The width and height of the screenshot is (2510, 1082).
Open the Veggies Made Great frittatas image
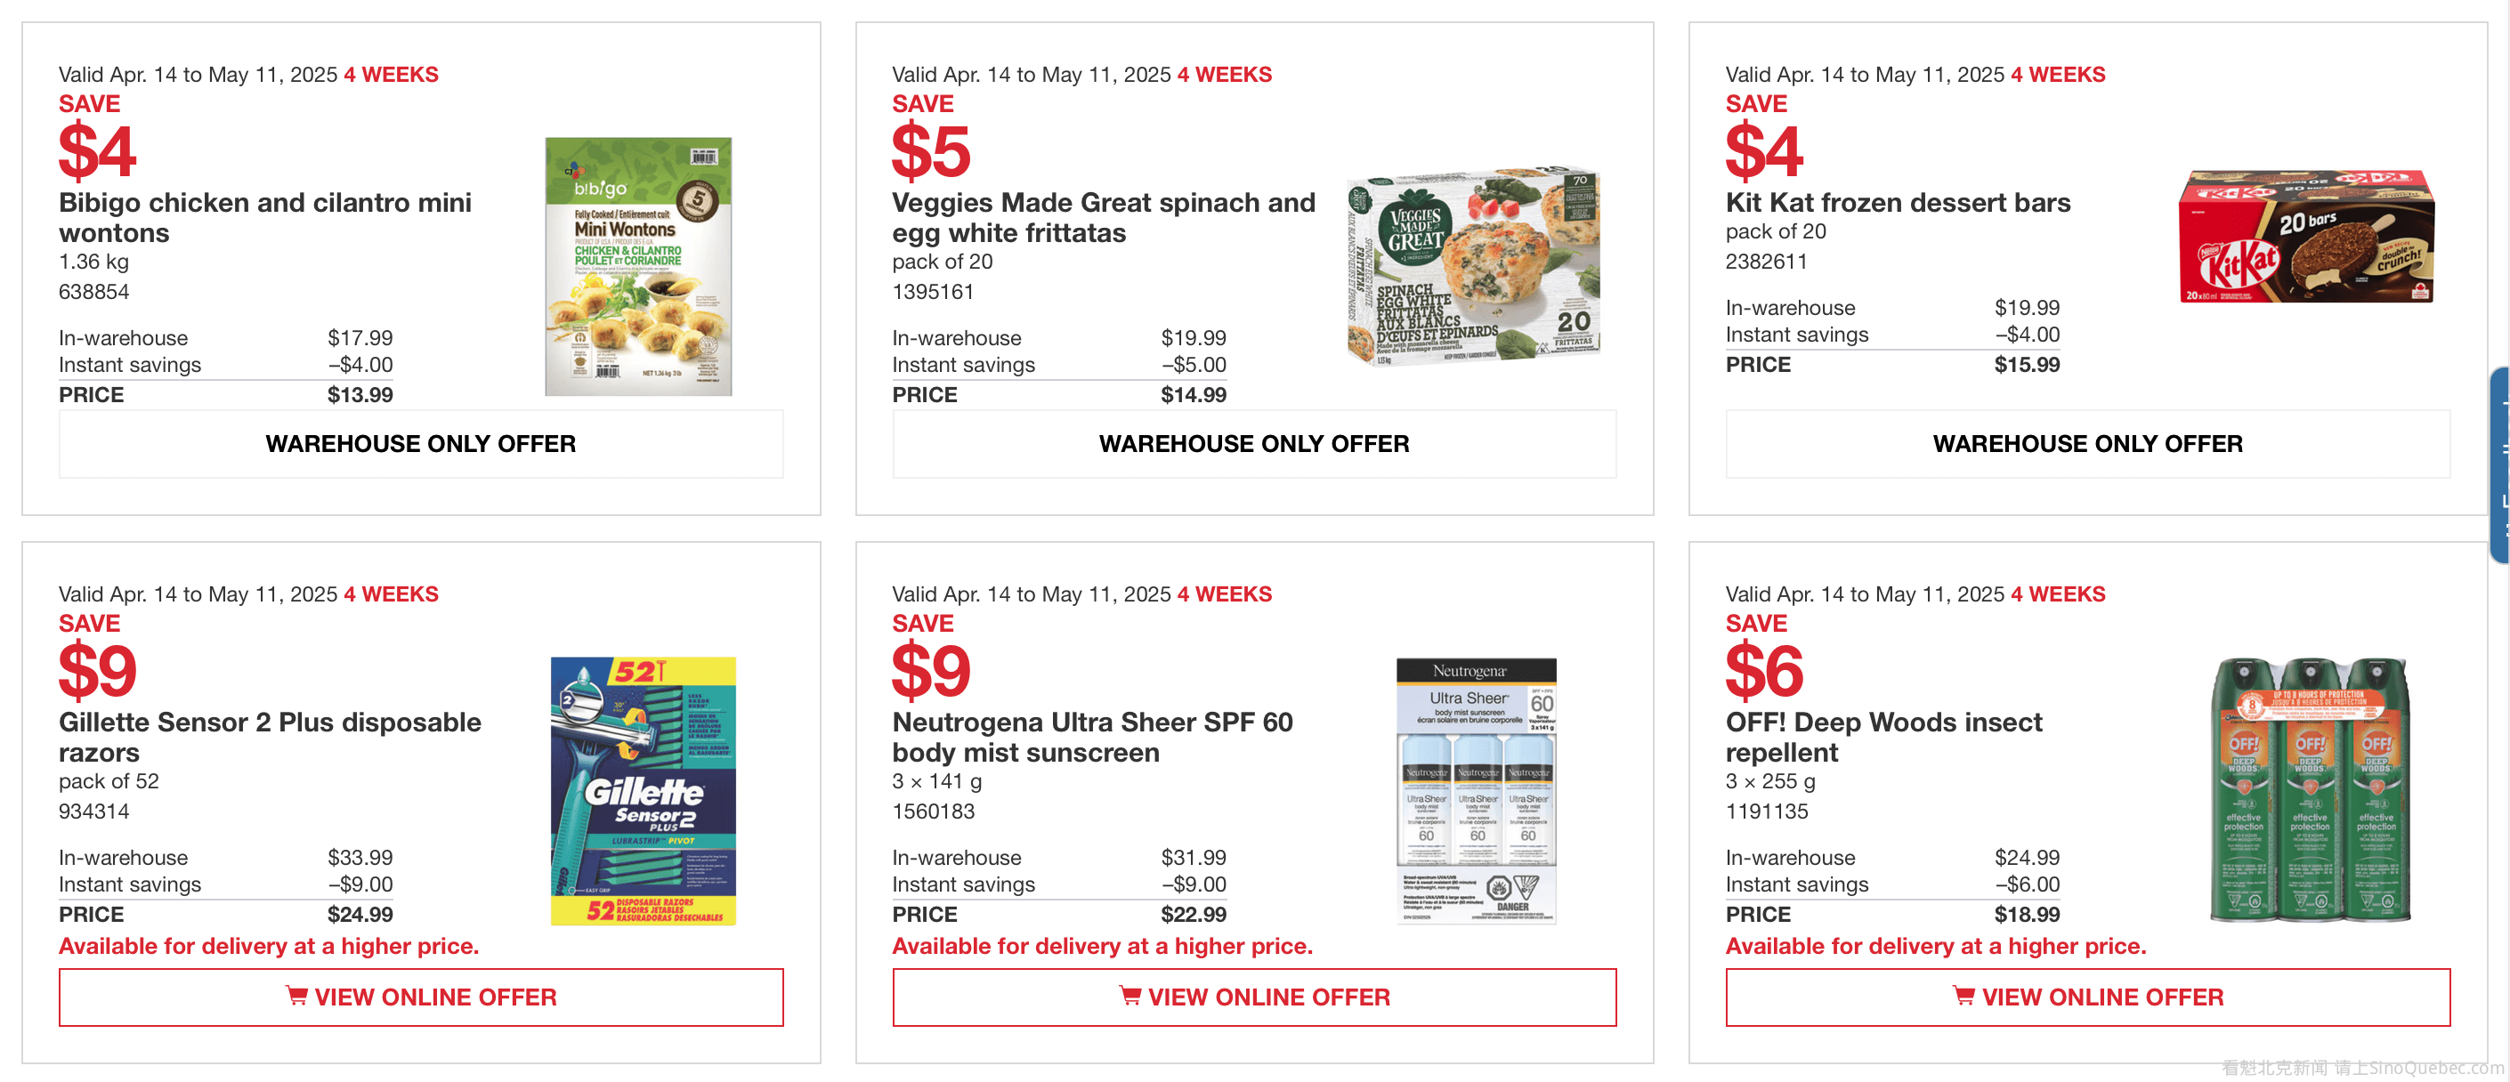(1472, 266)
